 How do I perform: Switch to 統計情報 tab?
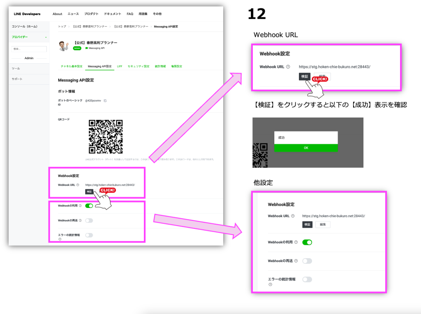(160, 66)
